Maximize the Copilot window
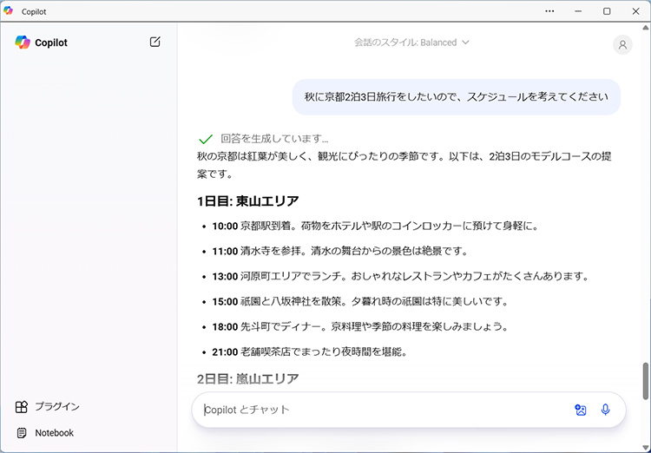 pyautogui.click(x=607, y=11)
